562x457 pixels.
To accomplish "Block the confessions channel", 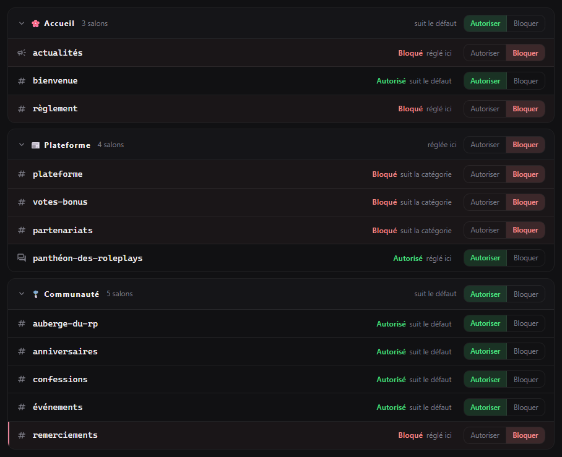I will pyautogui.click(x=526, y=379).
